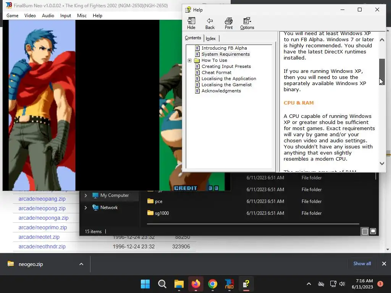Print the current Help topic

click(229, 23)
